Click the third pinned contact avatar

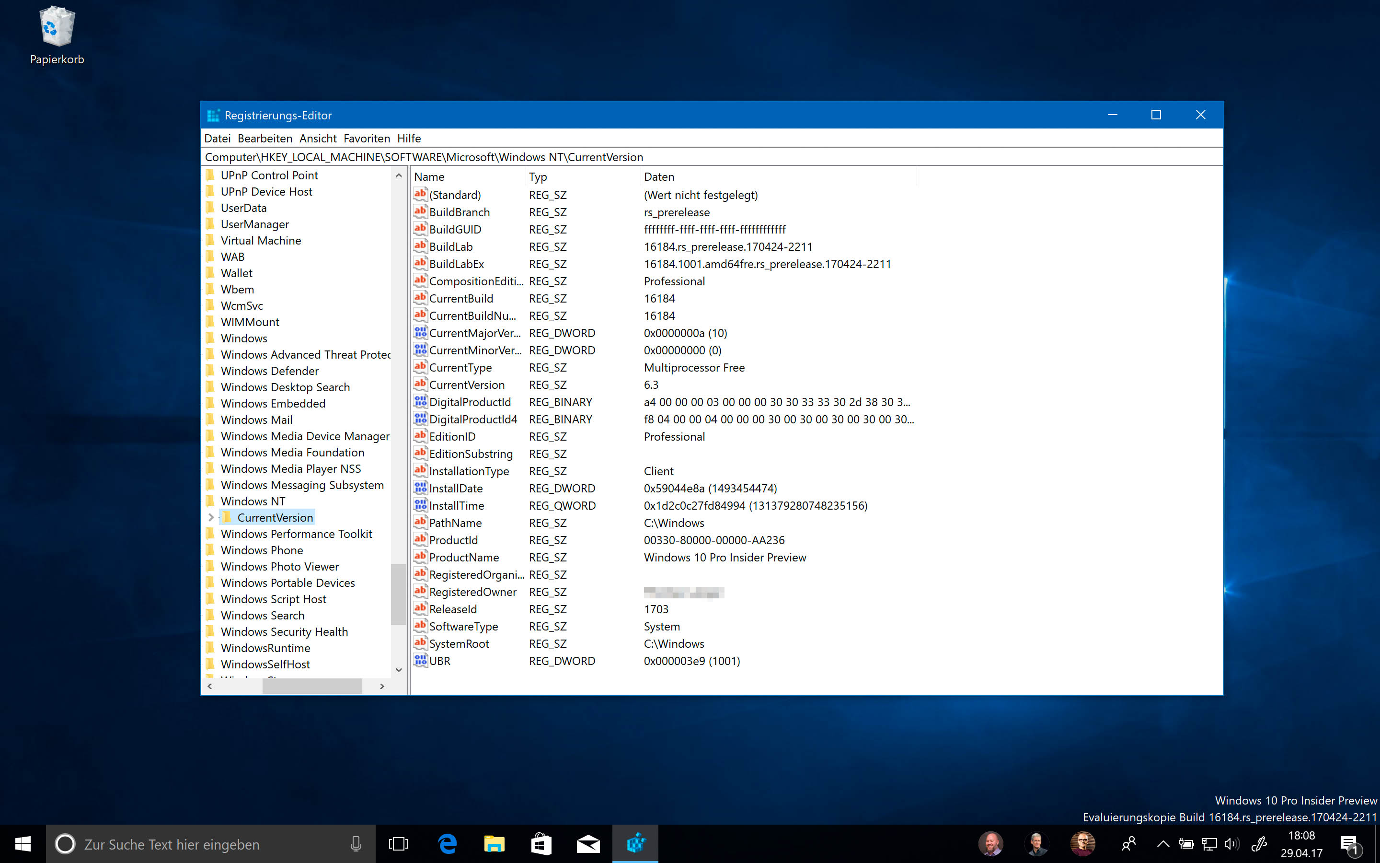[1082, 844]
